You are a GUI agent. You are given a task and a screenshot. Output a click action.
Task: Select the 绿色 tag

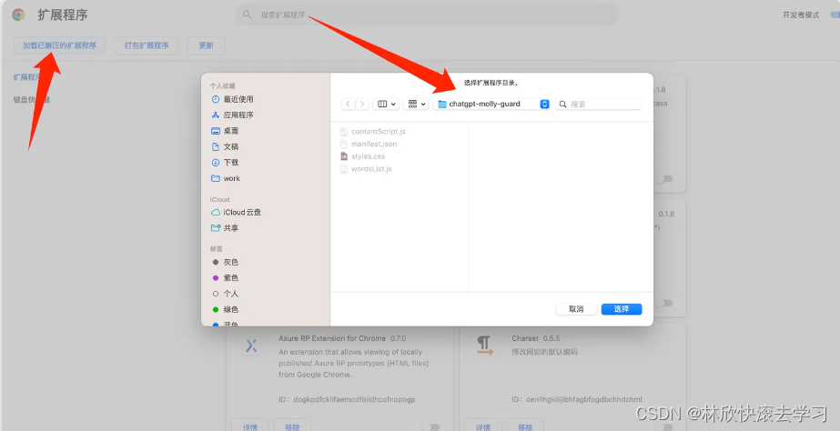click(226, 309)
